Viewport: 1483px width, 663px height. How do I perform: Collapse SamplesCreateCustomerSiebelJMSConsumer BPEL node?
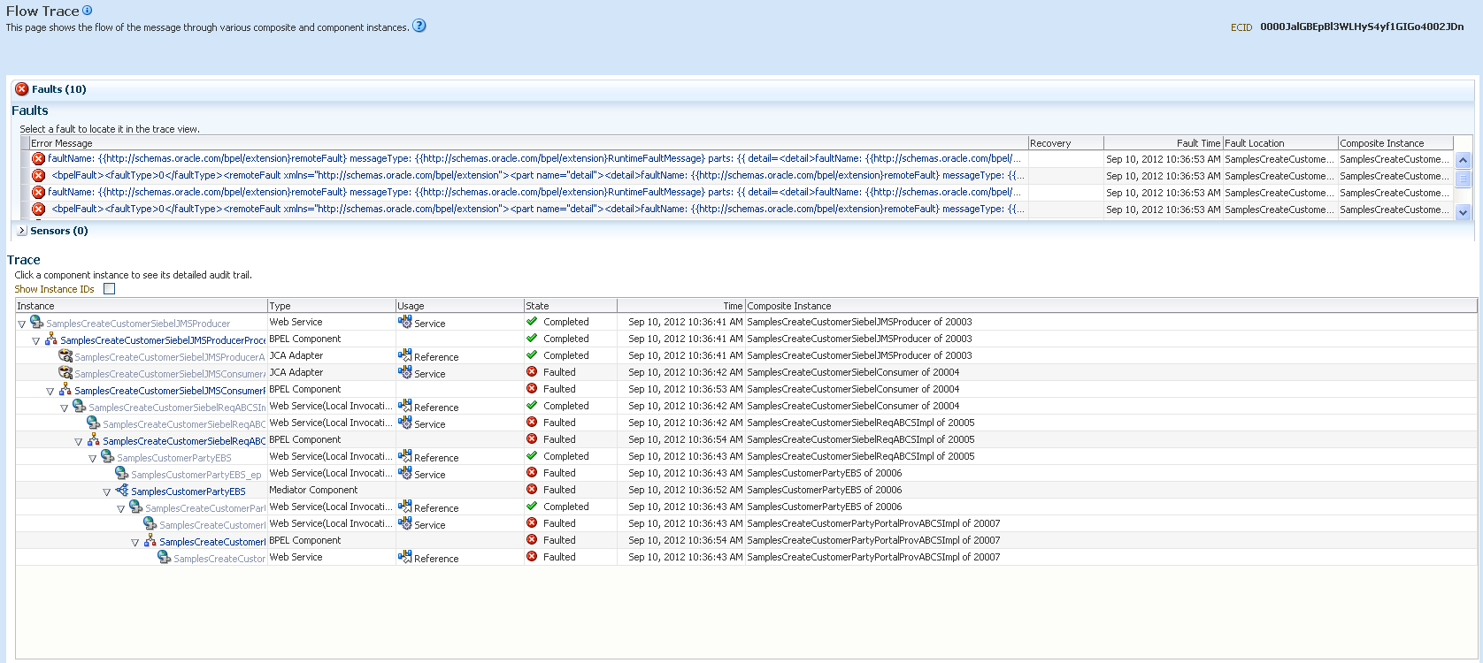tap(50, 392)
